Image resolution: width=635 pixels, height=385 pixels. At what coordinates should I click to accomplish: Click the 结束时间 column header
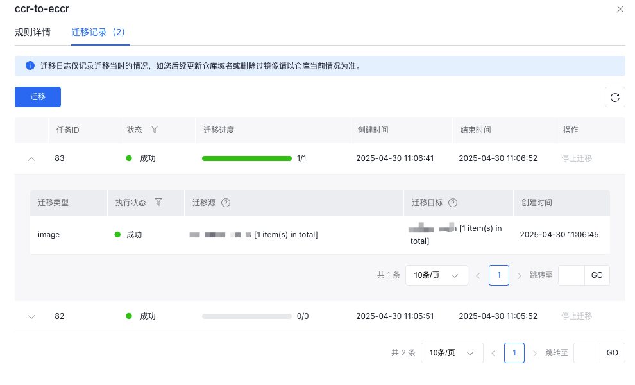pos(476,130)
